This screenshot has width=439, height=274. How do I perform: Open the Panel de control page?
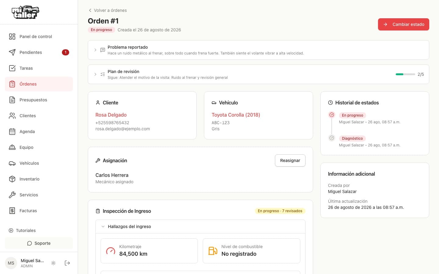tap(39, 37)
